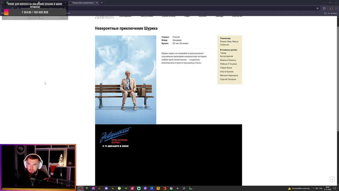Switch the ENG input language indicator

(x=321, y=188)
